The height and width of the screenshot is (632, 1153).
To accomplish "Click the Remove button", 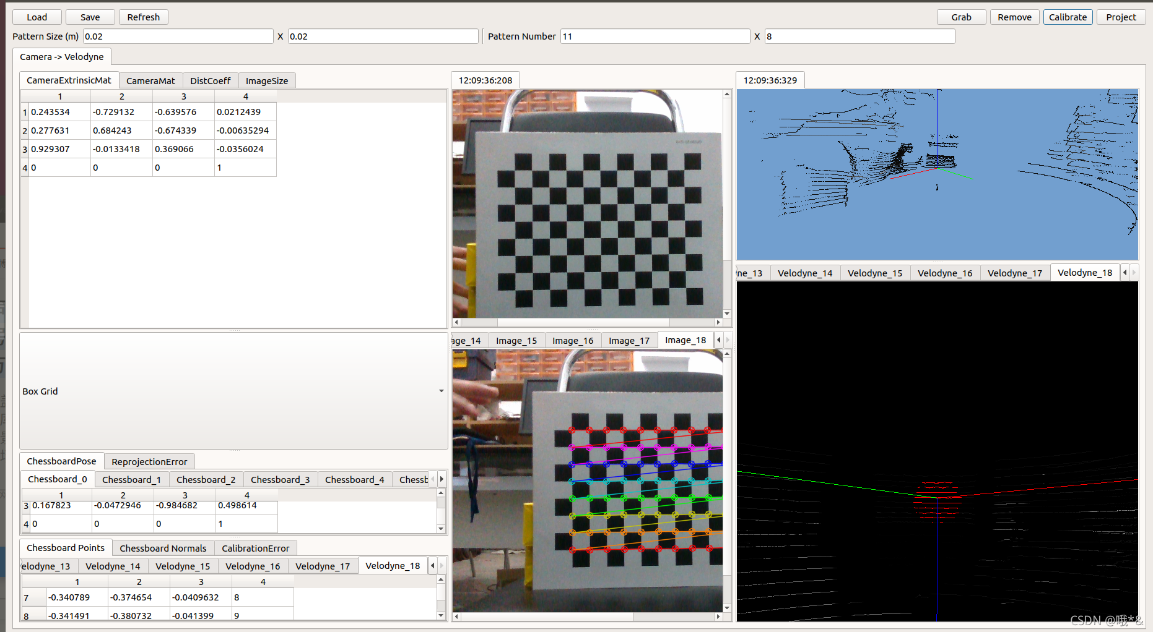I will pos(1014,17).
